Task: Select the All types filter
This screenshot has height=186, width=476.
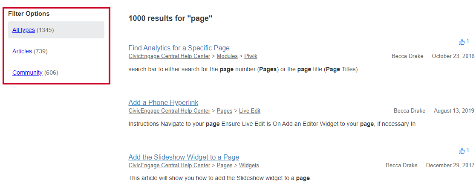Action: 23,30
